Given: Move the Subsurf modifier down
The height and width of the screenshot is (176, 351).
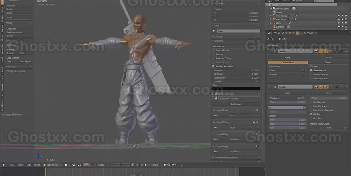Looking at the screenshot, I should point(341,51).
